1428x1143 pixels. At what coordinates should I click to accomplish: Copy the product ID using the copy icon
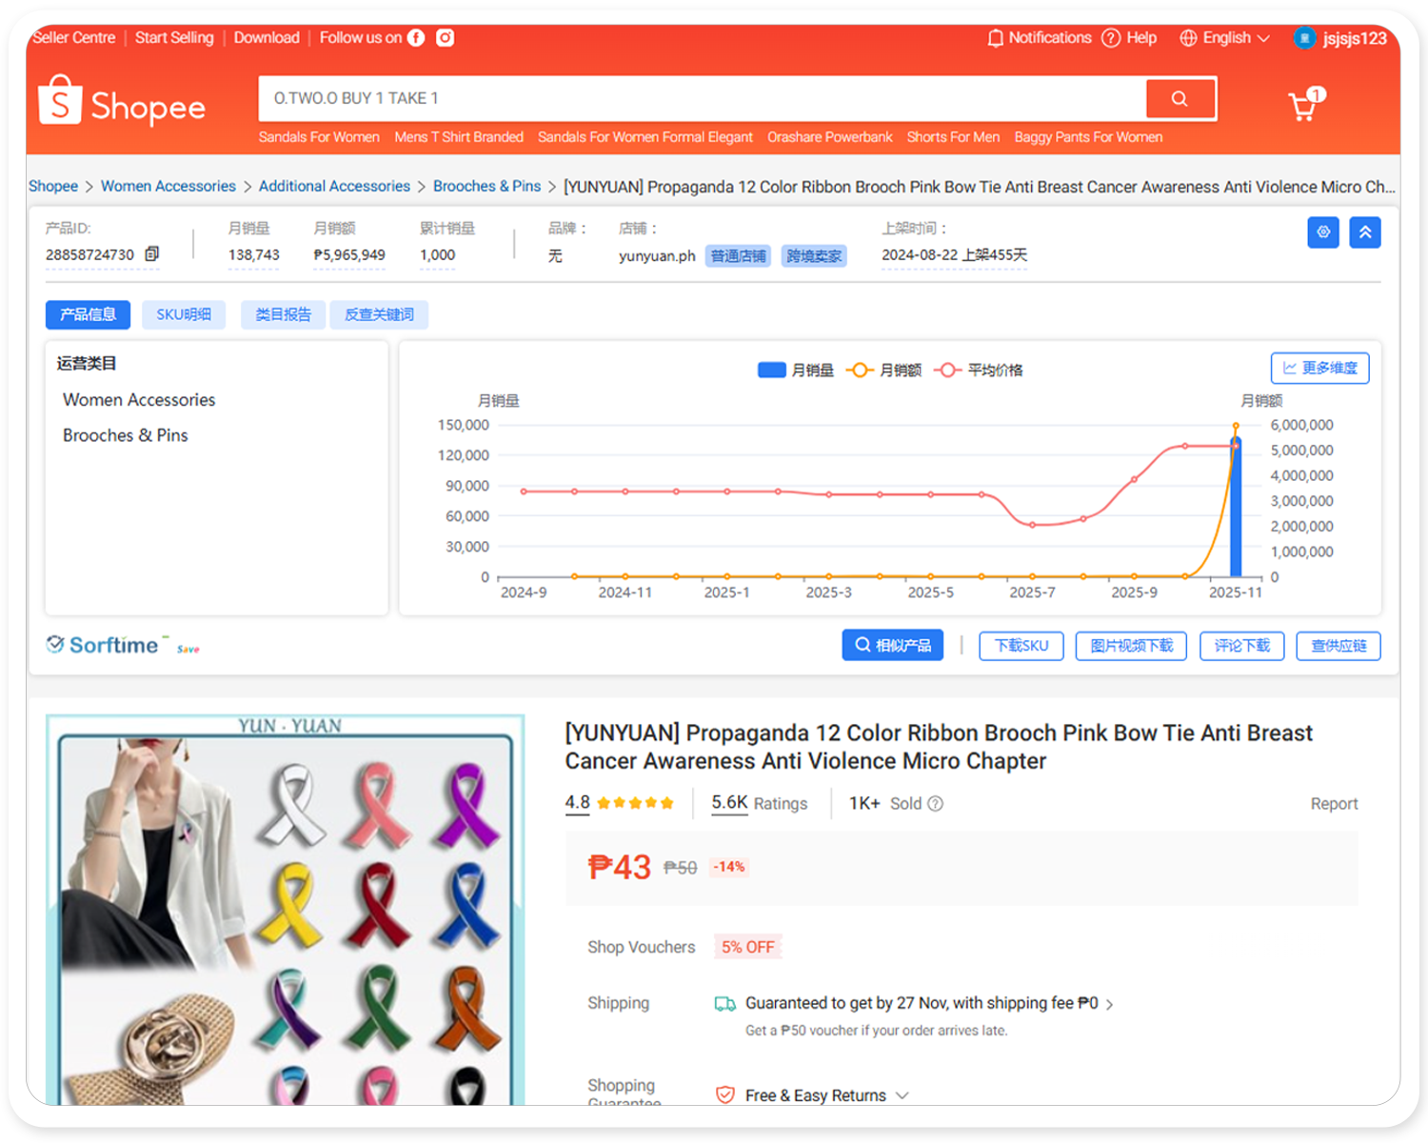151,255
